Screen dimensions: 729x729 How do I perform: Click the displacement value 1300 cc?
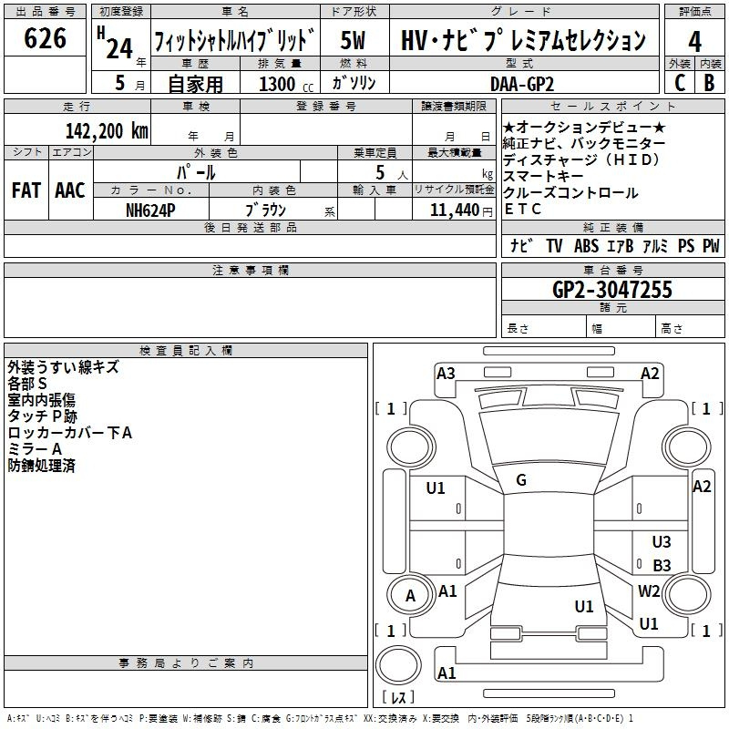click(x=286, y=84)
